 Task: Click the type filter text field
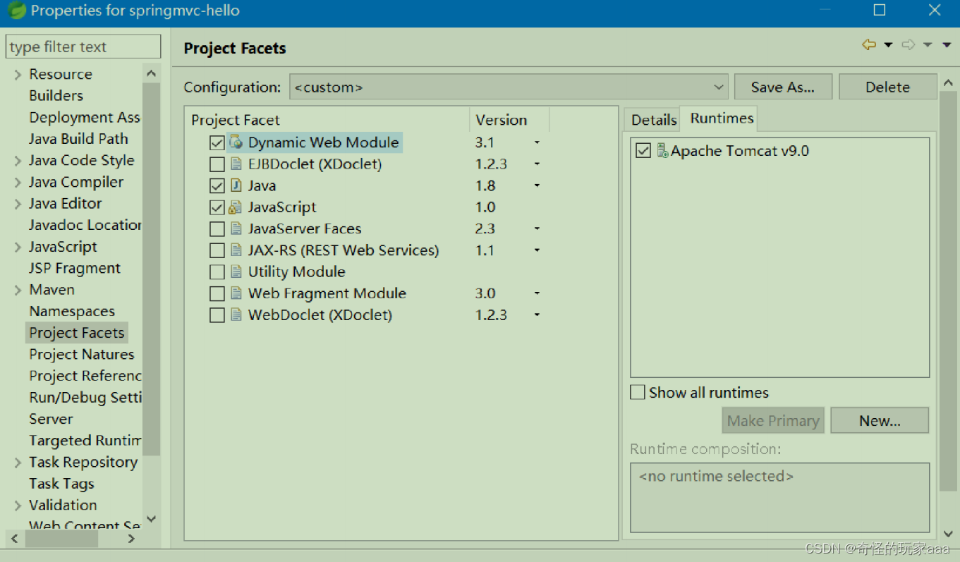coord(83,47)
